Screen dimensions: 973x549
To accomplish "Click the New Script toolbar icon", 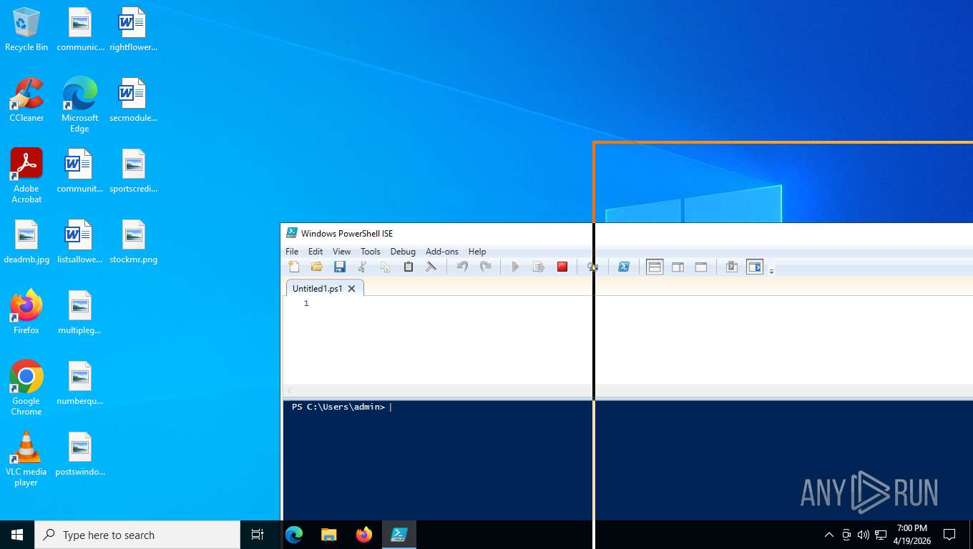I will pos(294,267).
